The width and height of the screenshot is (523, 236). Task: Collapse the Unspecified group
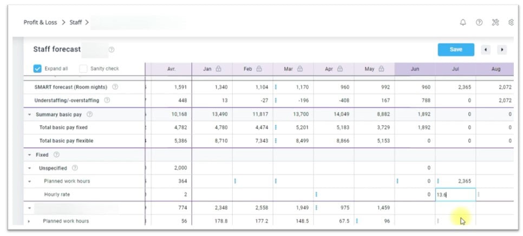click(29, 168)
